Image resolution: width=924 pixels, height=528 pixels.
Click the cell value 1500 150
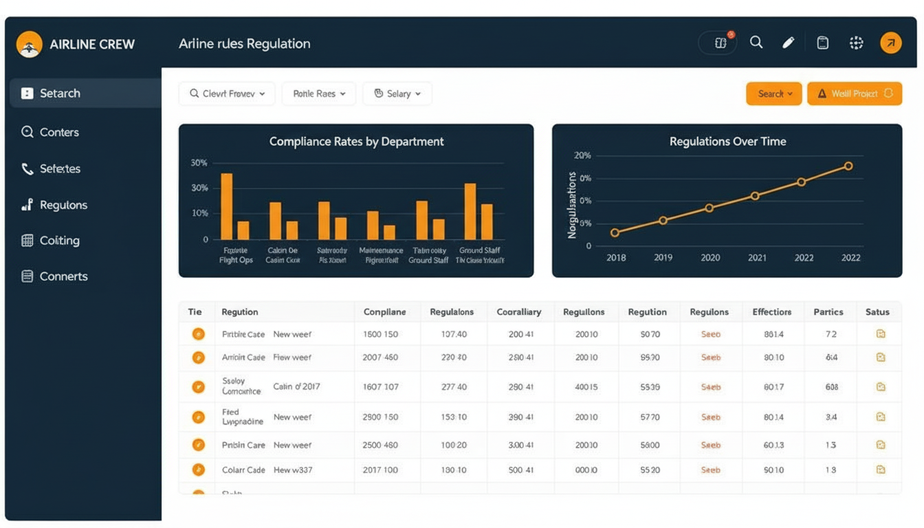click(x=381, y=334)
